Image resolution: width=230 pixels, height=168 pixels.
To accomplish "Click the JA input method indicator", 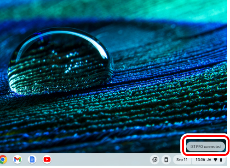I will 209,160.
